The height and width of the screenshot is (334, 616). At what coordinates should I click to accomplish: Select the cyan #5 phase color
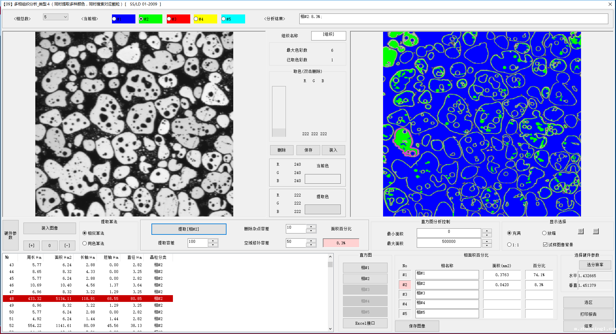(x=224, y=19)
